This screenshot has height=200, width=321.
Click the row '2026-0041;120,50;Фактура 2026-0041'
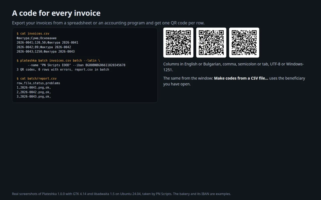click(47, 42)
